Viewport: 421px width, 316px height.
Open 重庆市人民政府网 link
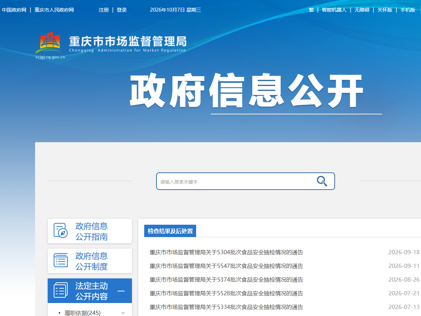coord(54,10)
